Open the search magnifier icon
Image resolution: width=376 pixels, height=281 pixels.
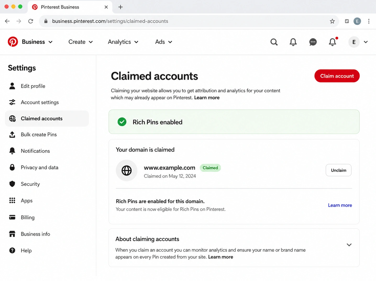[274, 42]
